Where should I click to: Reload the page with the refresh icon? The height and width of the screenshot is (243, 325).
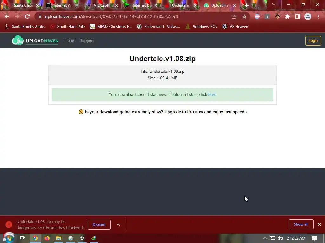[27, 16]
